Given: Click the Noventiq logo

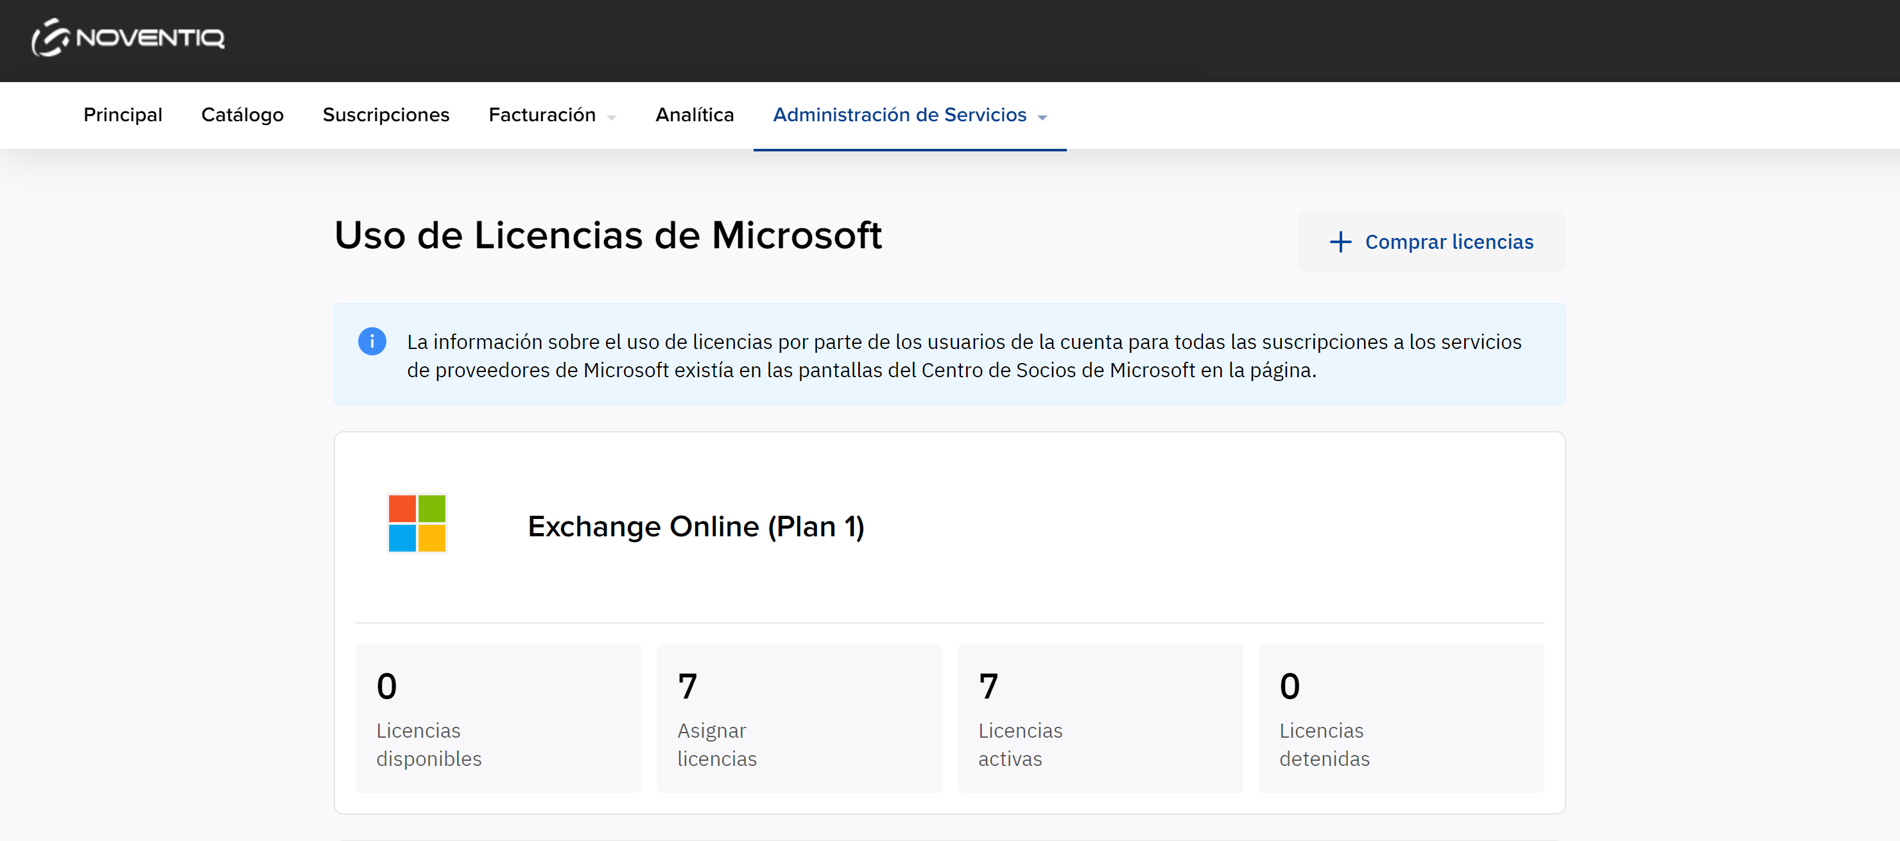Looking at the screenshot, I should click(x=128, y=38).
